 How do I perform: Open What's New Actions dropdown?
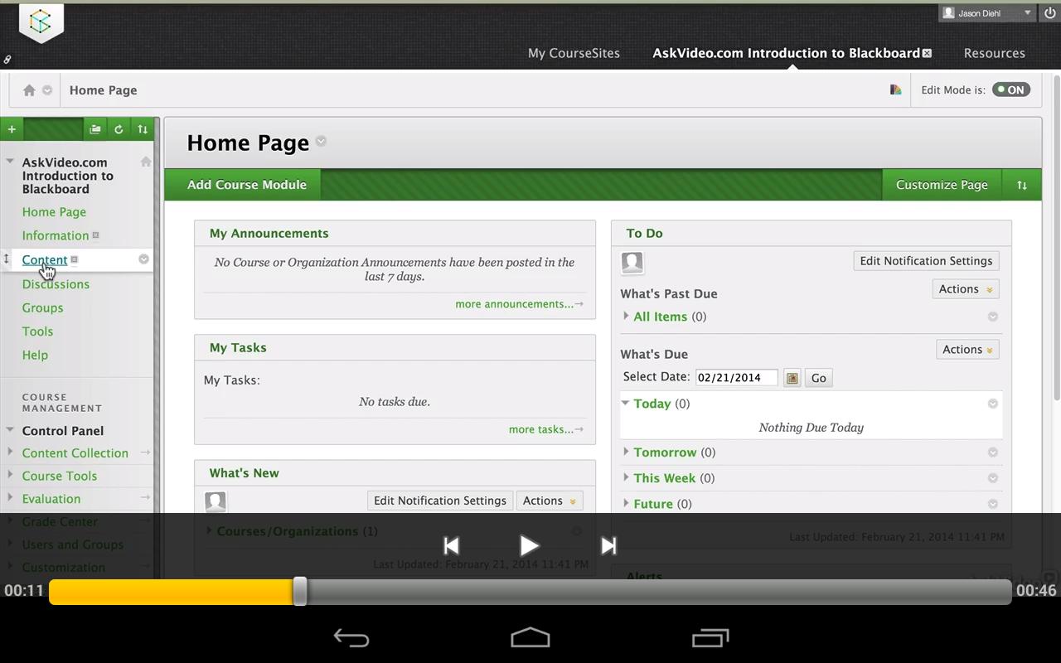(x=549, y=501)
